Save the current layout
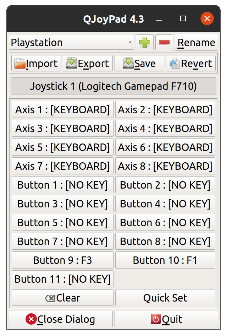The width and height of the screenshot is (227, 336). [139, 64]
